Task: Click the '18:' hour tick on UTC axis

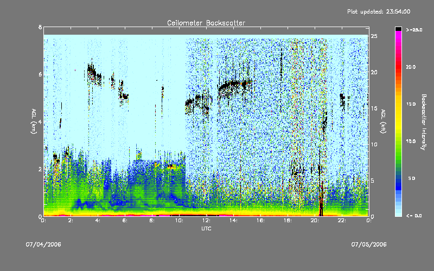Action: (288, 221)
